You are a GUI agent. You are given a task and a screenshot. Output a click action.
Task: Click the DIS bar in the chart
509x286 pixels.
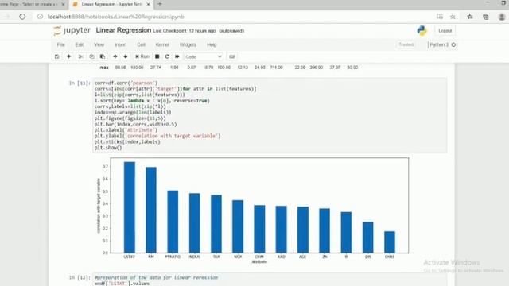point(367,238)
